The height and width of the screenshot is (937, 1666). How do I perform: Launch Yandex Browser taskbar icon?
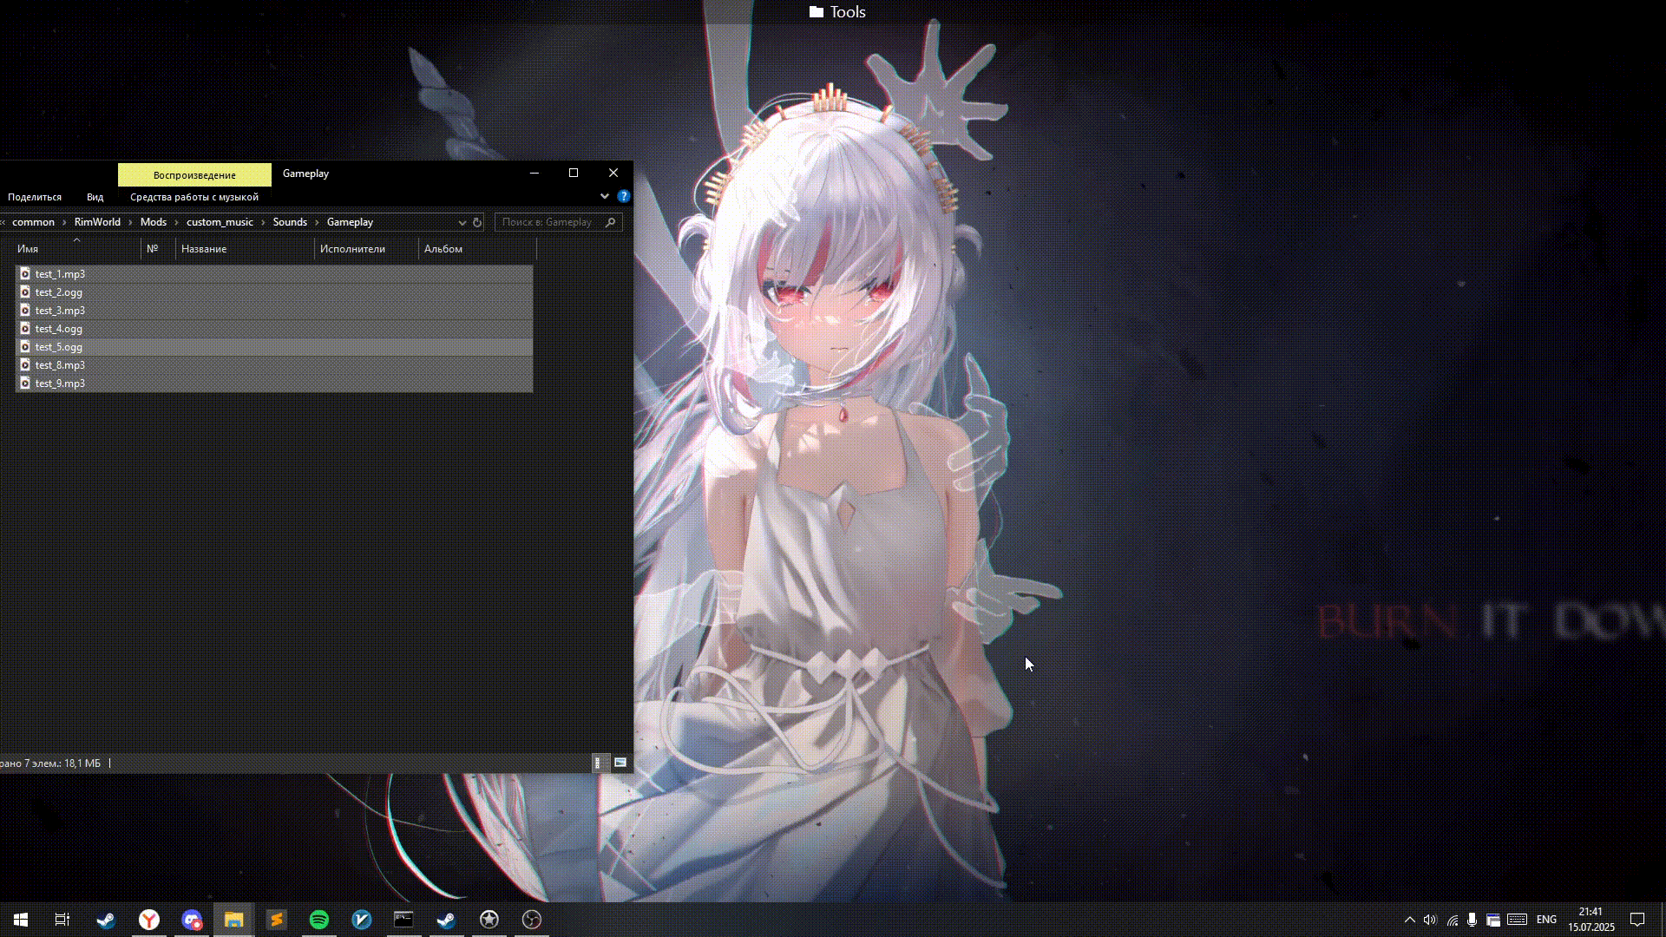[149, 920]
